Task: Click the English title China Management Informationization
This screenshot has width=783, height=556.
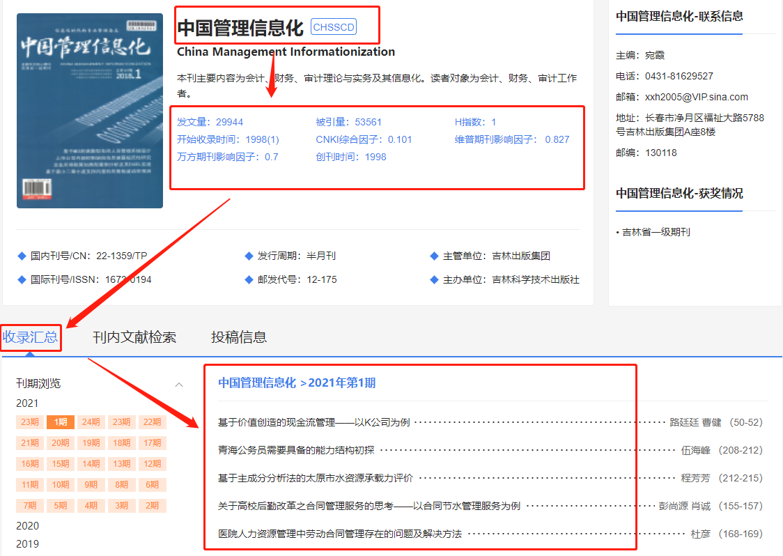Action: tap(286, 52)
